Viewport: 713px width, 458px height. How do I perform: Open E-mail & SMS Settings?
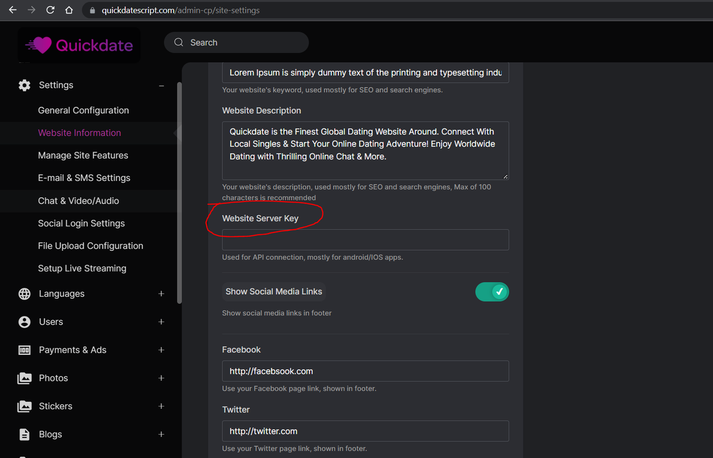84,178
